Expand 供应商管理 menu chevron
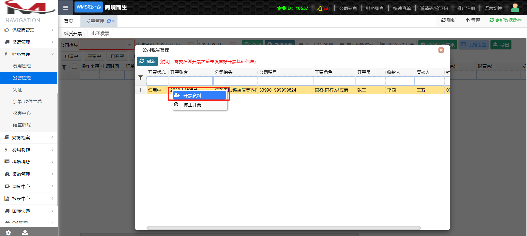The height and width of the screenshot is (236, 527). tap(52, 30)
